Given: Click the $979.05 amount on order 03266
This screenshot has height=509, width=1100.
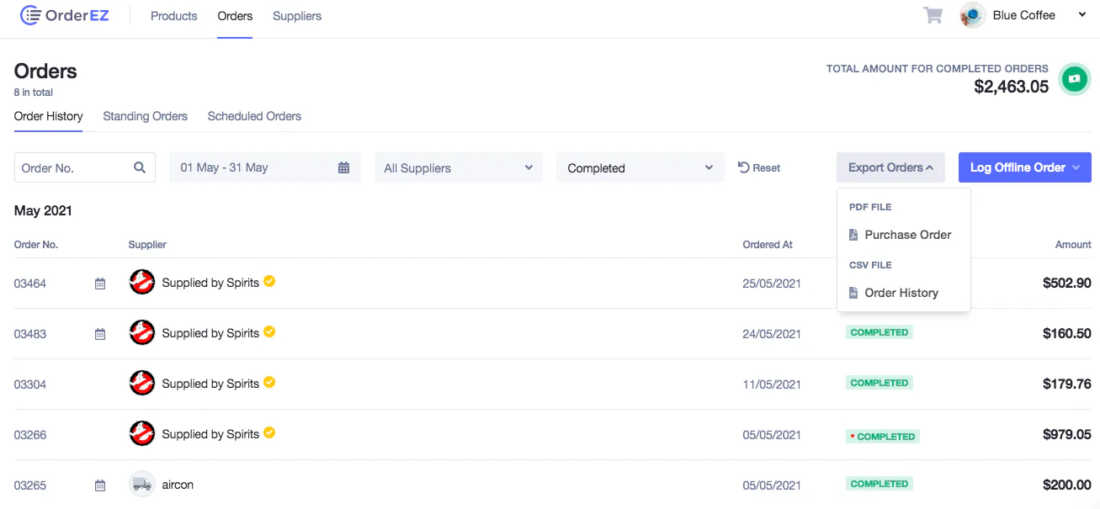Looking at the screenshot, I should point(1067,434).
